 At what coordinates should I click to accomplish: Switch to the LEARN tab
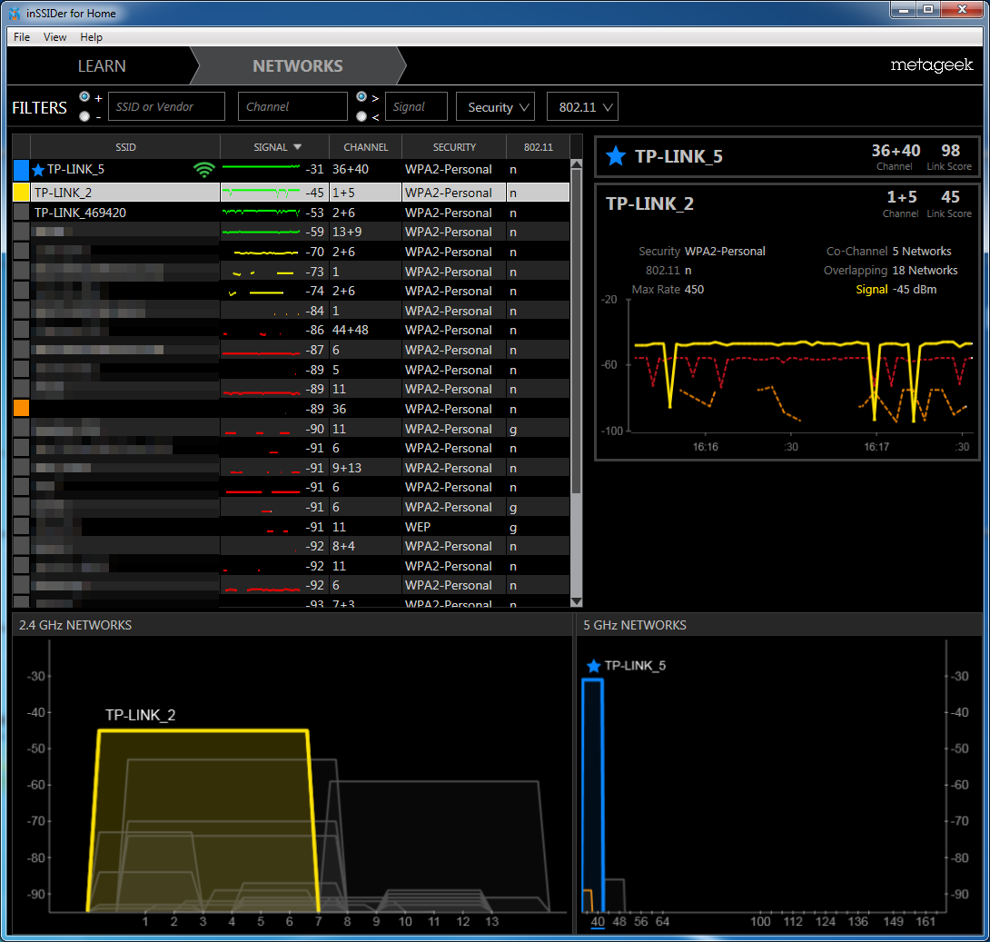pyautogui.click(x=101, y=65)
